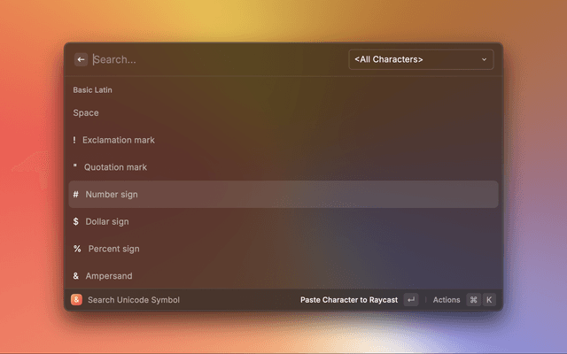Click the ⌘ command key icon
567x354 pixels.
pyautogui.click(x=473, y=300)
